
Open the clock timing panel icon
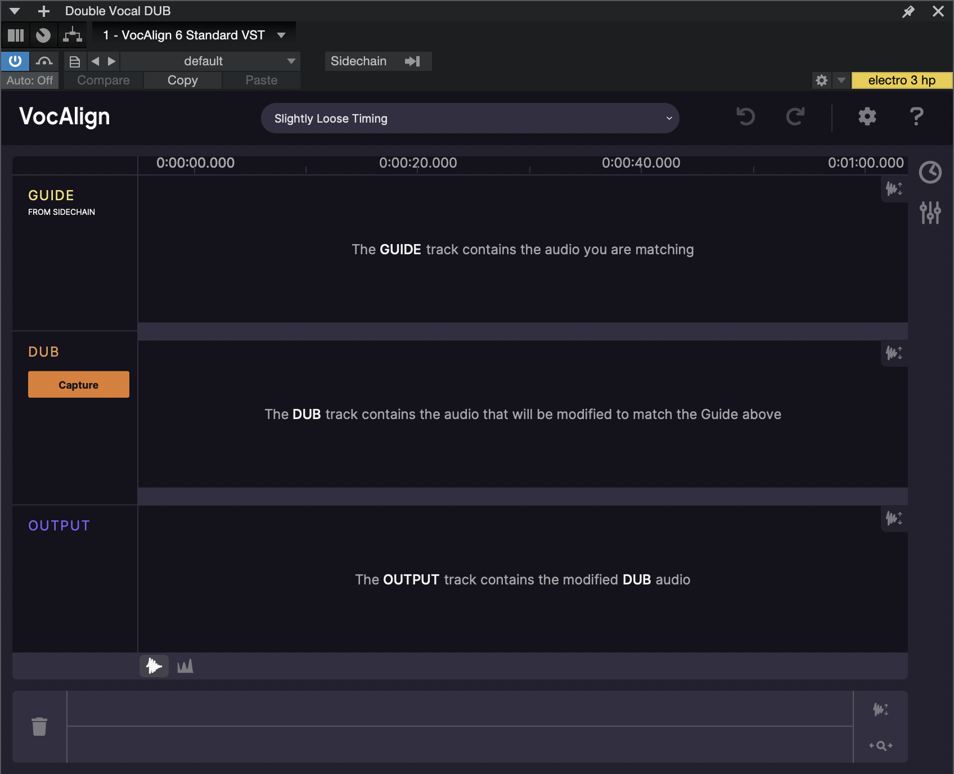[930, 172]
